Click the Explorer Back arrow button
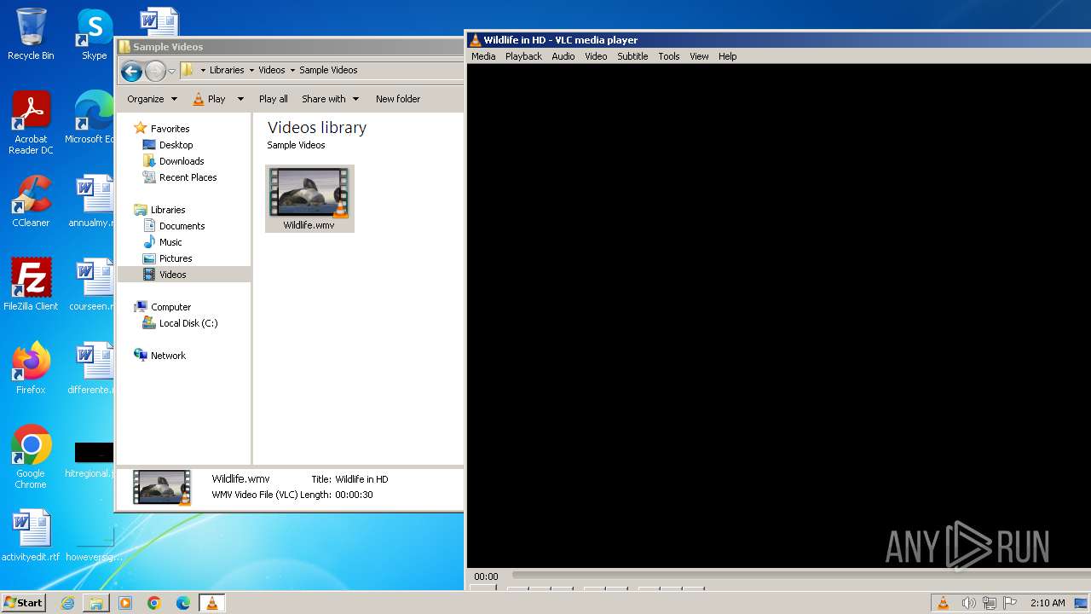Image resolution: width=1091 pixels, height=614 pixels. click(131, 71)
